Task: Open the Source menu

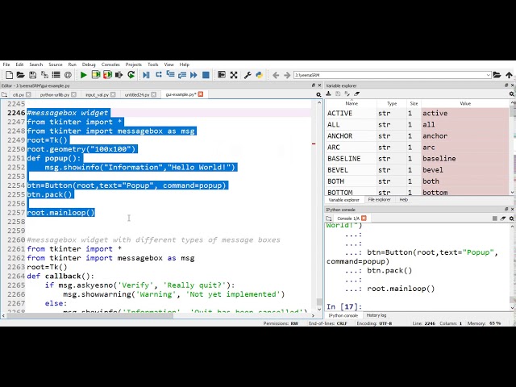Action: 56,64
